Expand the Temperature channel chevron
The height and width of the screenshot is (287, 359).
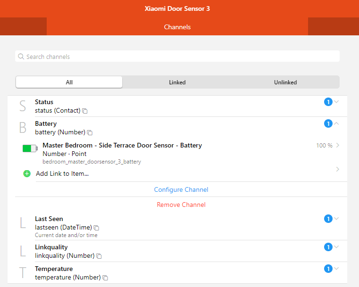[336, 269]
